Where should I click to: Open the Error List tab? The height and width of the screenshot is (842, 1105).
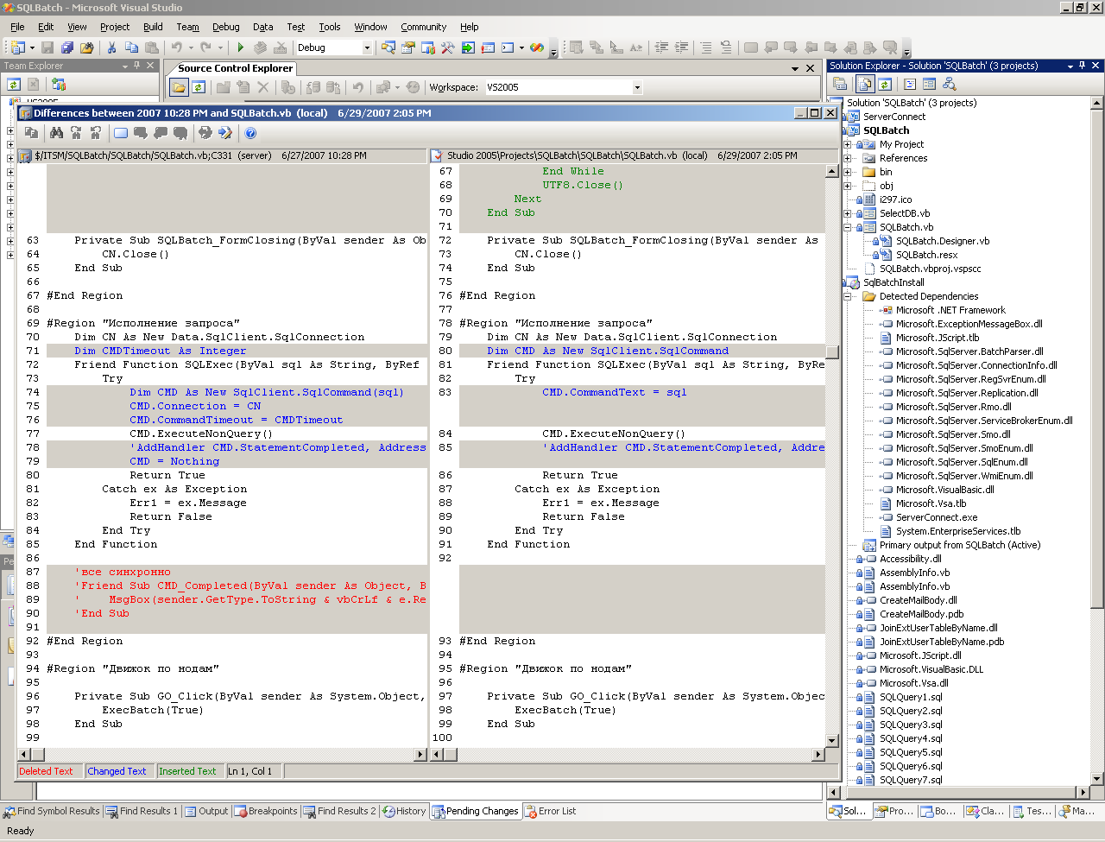(550, 811)
